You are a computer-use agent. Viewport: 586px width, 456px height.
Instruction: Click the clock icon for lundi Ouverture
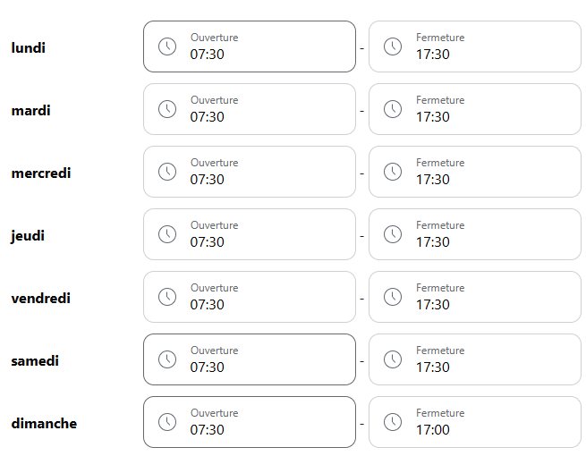[x=167, y=46]
